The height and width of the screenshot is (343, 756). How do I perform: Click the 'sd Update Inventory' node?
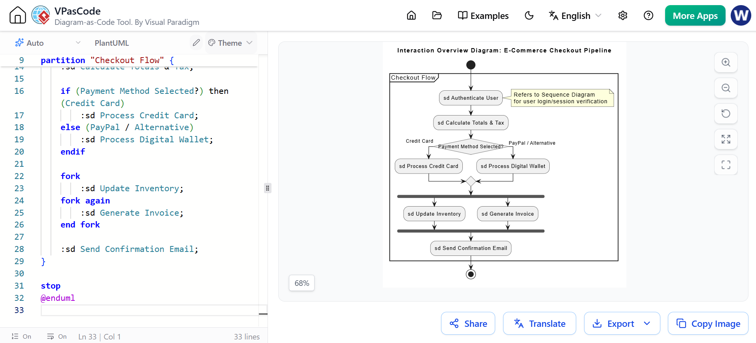click(434, 214)
